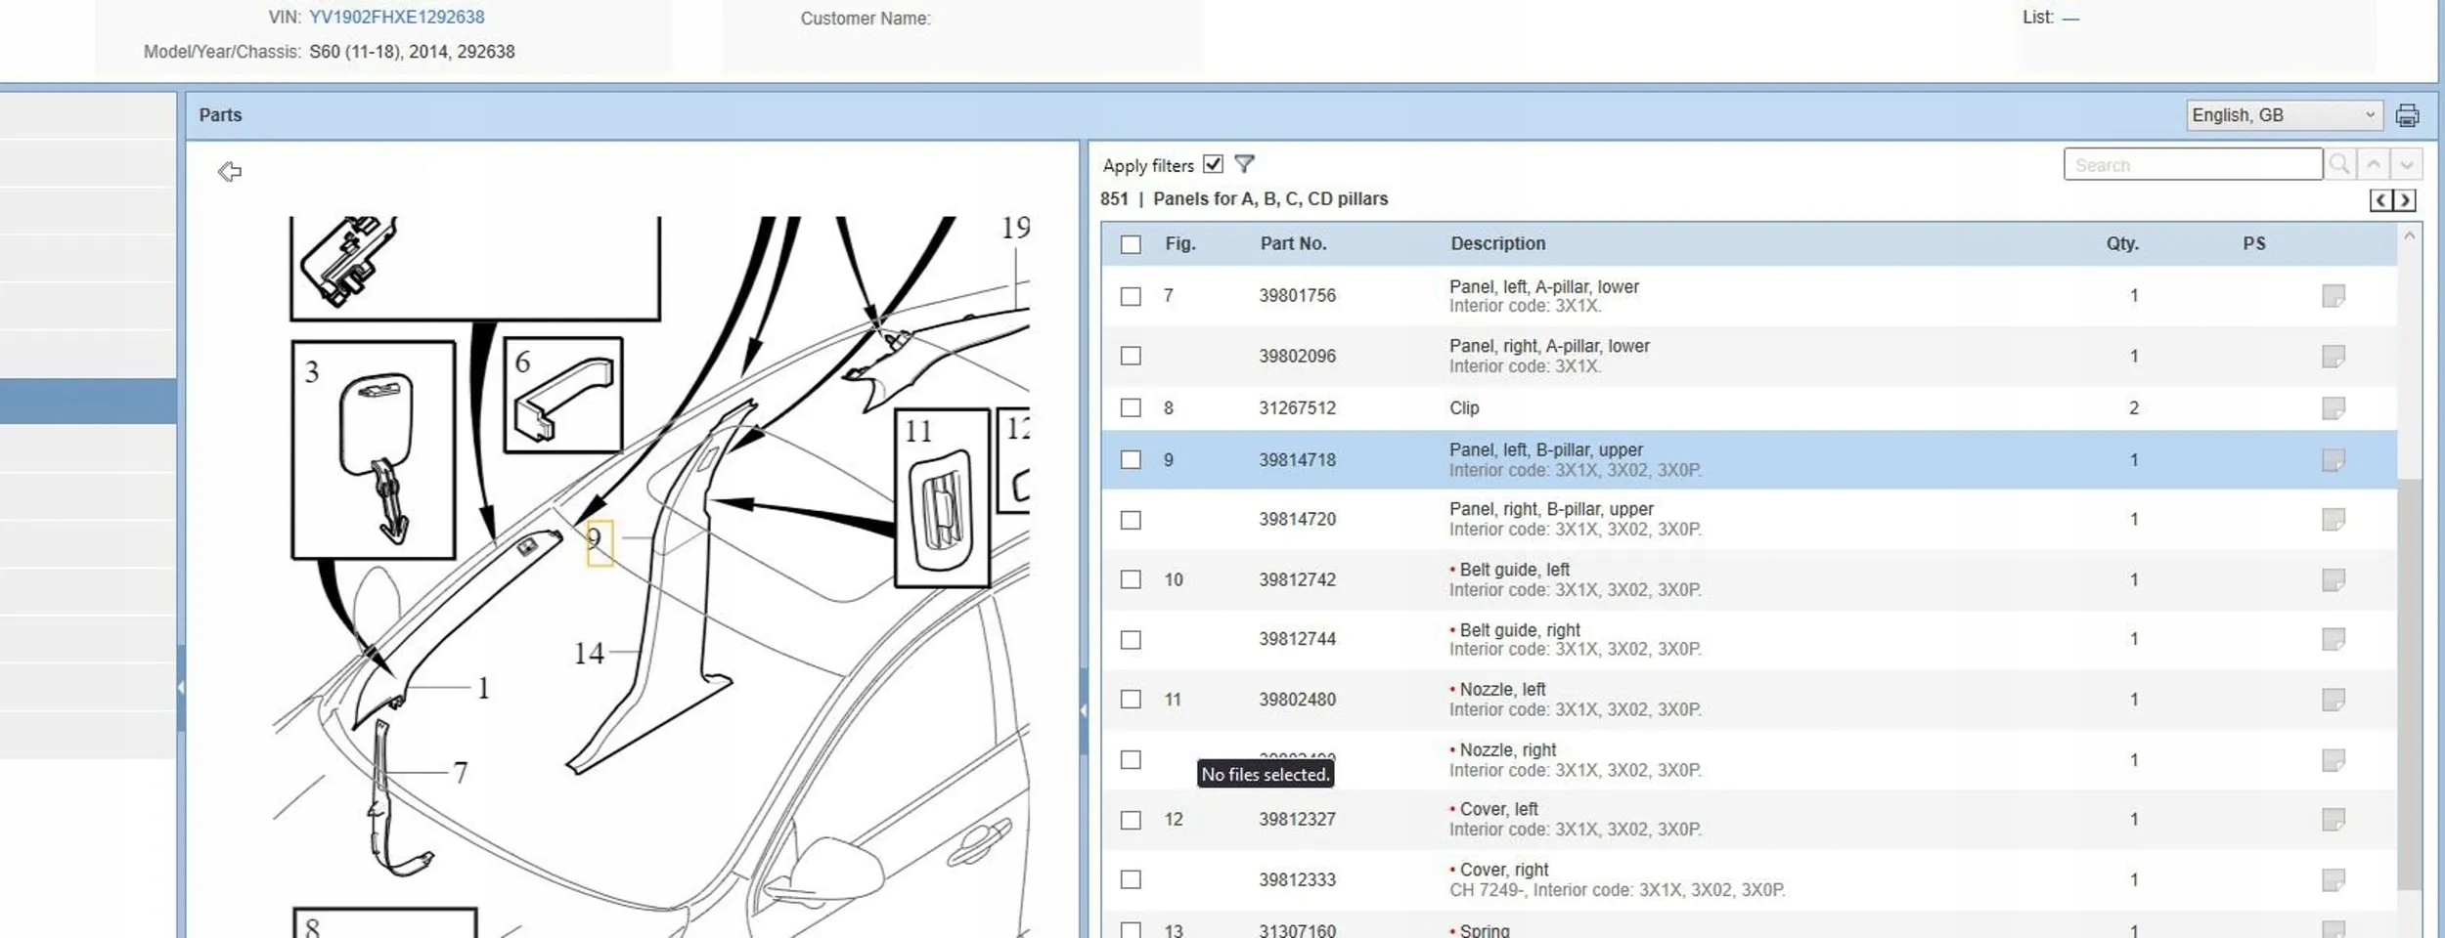Open note icon for Clip row
Image resolution: width=2445 pixels, height=938 pixels.
pos(2334,407)
